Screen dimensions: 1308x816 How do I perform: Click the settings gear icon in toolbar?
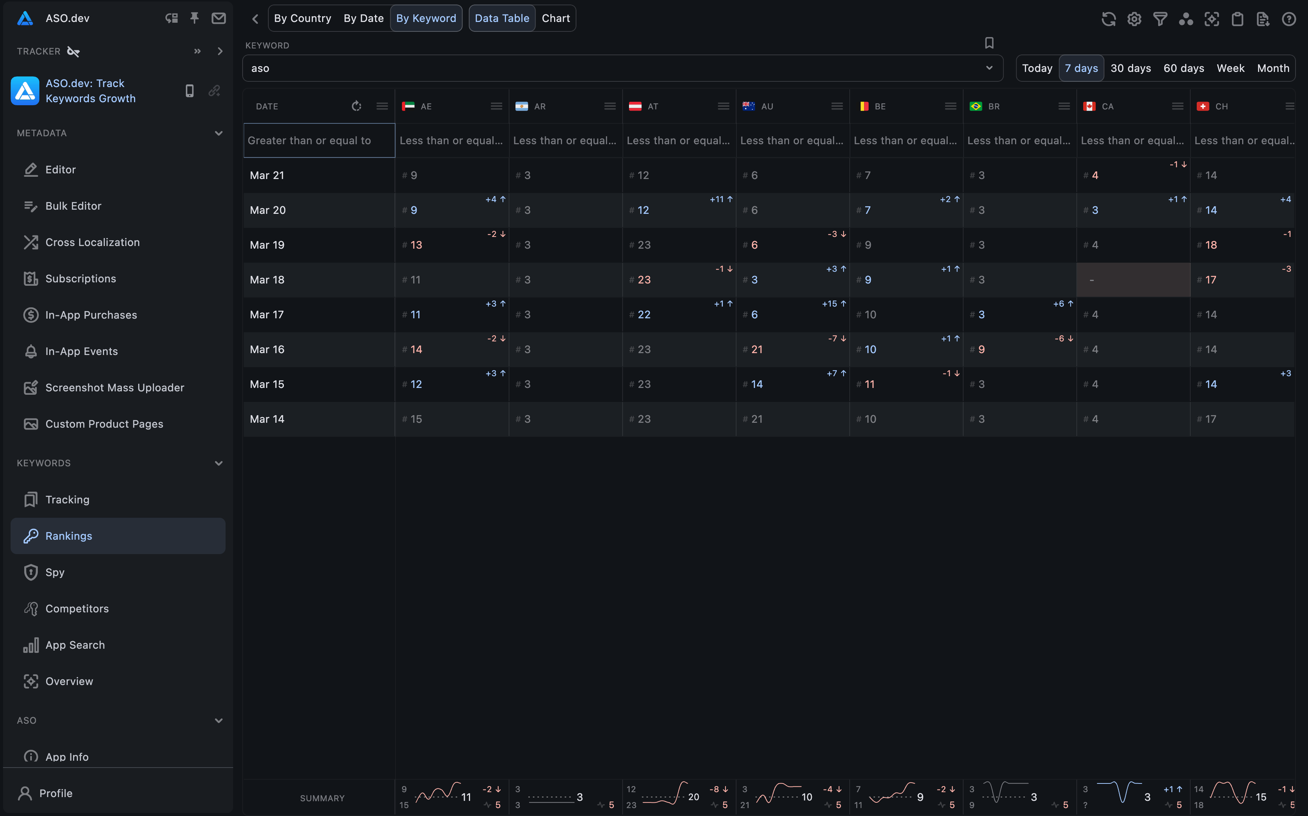point(1134,18)
